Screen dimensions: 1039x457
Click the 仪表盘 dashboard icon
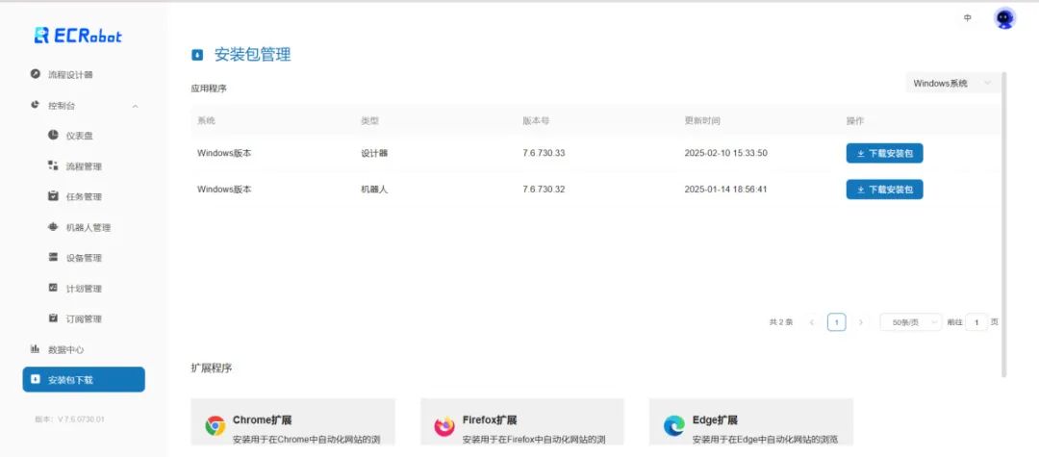[x=53, y=136]
